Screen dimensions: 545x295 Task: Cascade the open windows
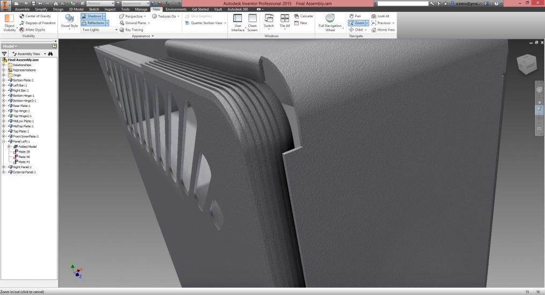click(304, 16)
